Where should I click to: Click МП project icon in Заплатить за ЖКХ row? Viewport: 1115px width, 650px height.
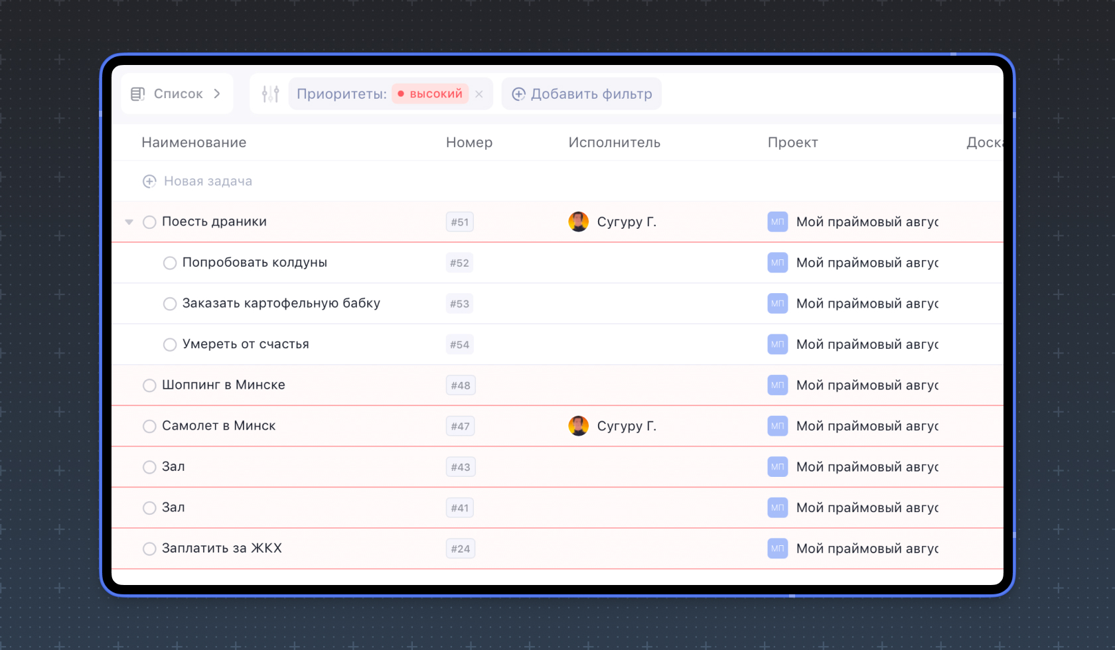tap(778, 549)
